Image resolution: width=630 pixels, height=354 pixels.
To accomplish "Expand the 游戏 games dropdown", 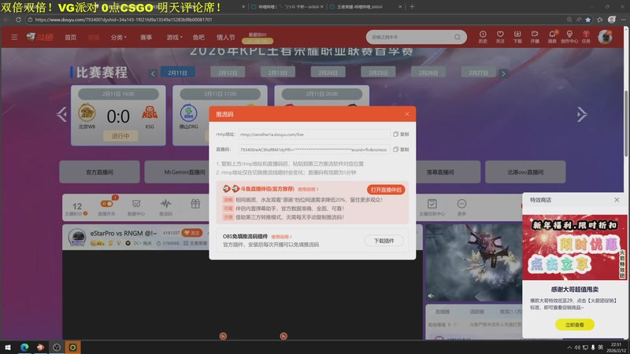I will tap(174, 37).
